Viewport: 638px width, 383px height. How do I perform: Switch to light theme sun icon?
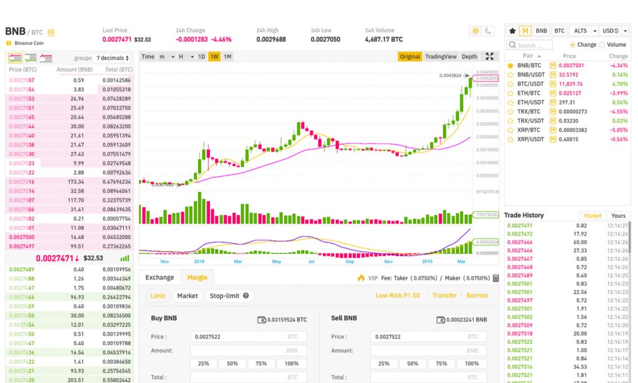pyautogui.click(x=475, y=31)
